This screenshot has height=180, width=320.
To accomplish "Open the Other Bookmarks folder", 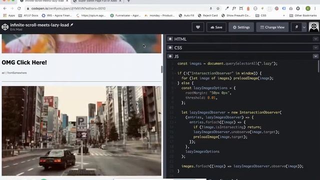I will [x=303, y=15].
